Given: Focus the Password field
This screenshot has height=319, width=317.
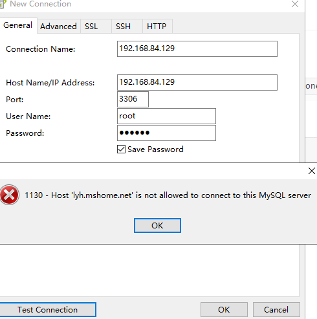Looking at the screenshot, I should (166, 133).
